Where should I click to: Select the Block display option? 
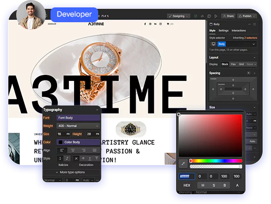225,64
